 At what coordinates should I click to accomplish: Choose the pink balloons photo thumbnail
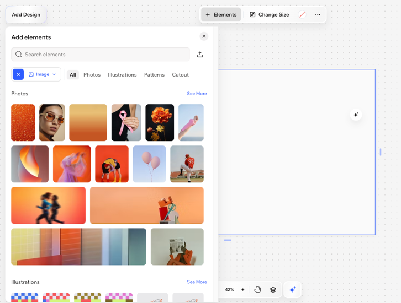(x=149, y=164)
